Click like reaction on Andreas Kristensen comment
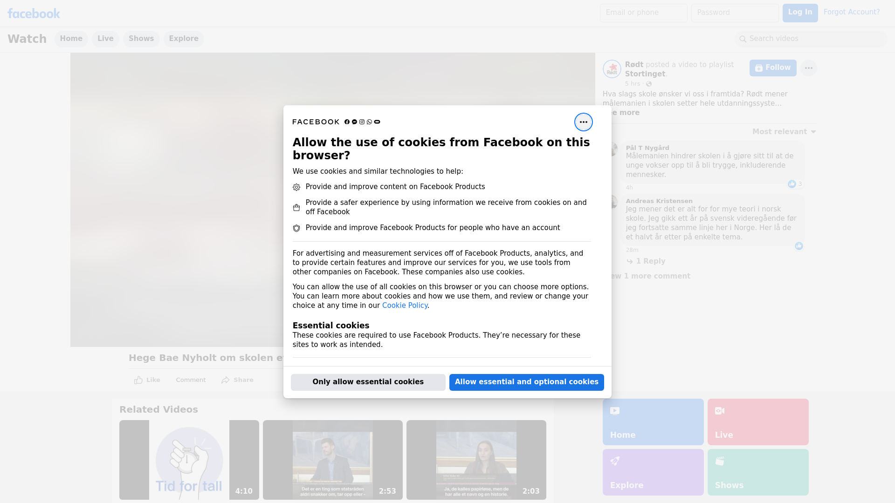 799,246
